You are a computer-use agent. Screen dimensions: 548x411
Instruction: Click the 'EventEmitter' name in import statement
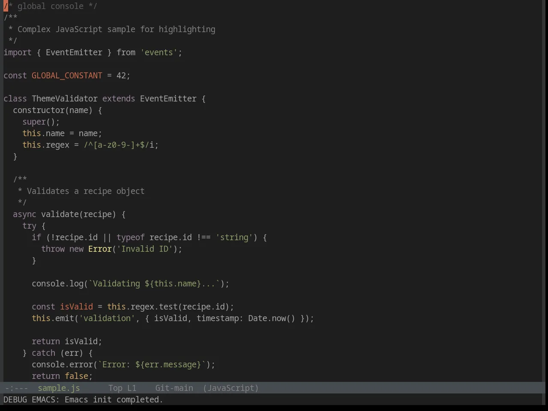74,52
